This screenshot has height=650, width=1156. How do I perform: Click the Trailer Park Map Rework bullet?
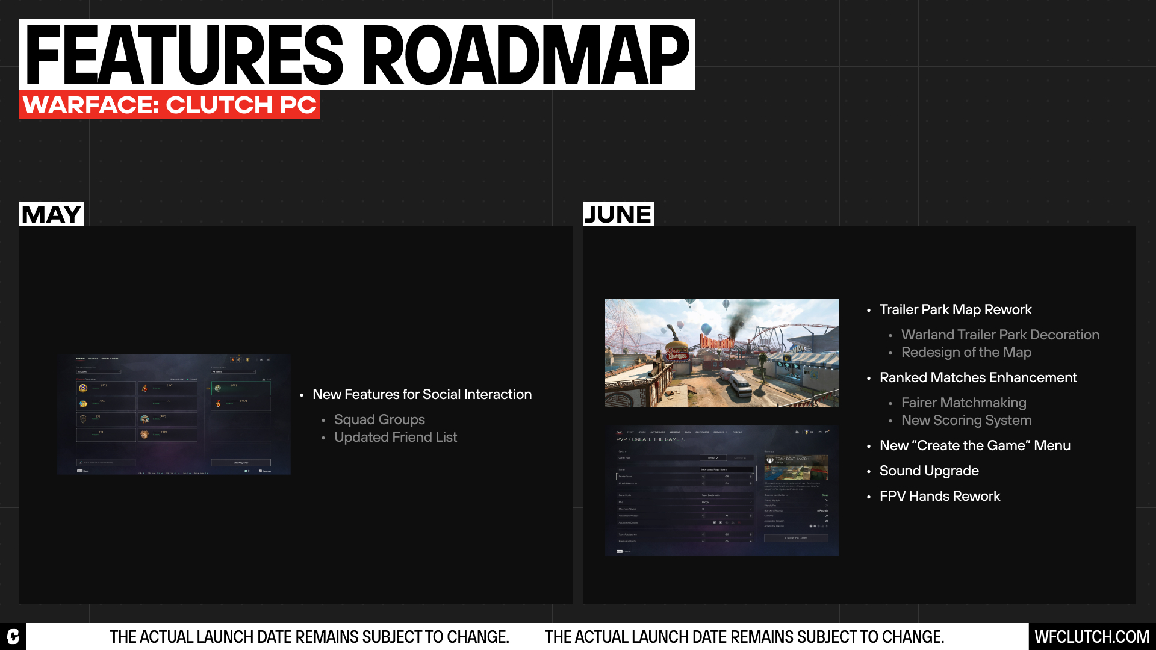(956, 309)
